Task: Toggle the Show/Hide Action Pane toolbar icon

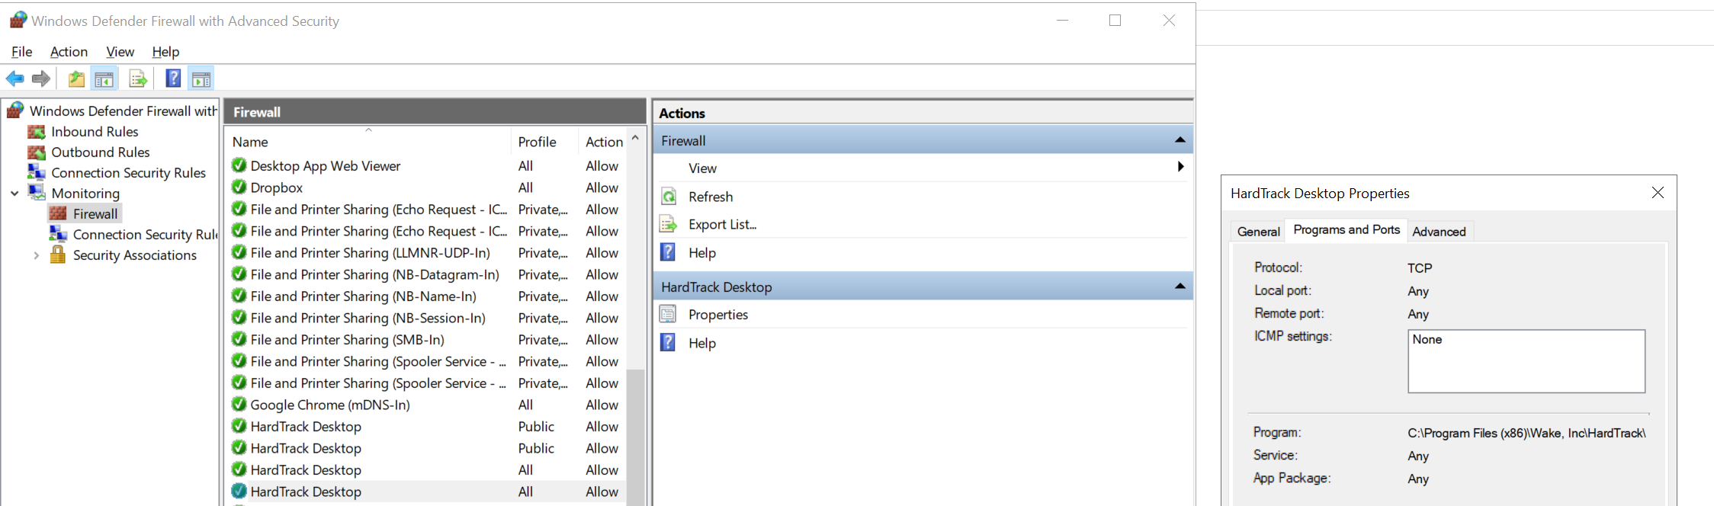Action: [x=201, y=78]
